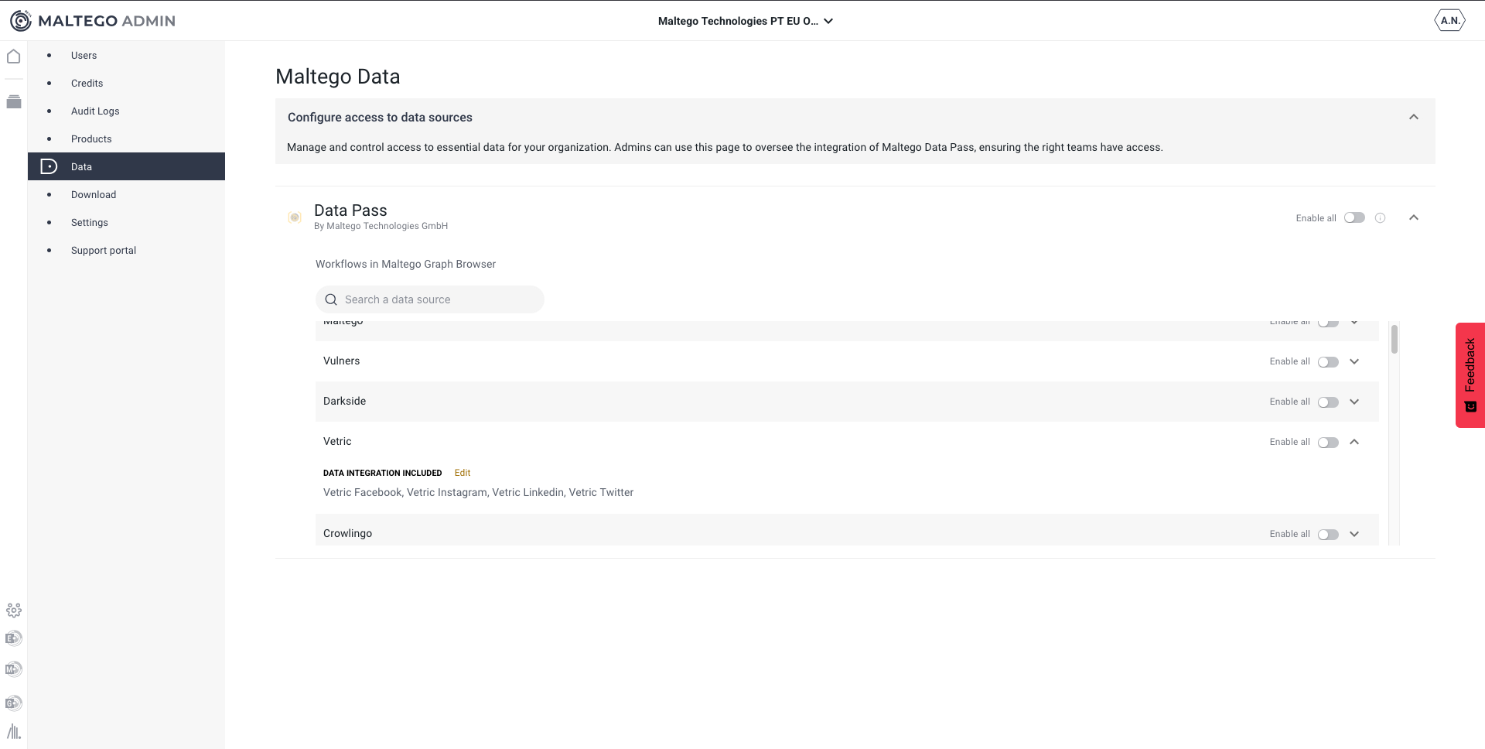Open the Maltego 'G' product icon
This screenshot has height=749, width=1485.
pyautogui.click(x=13, y=703)
